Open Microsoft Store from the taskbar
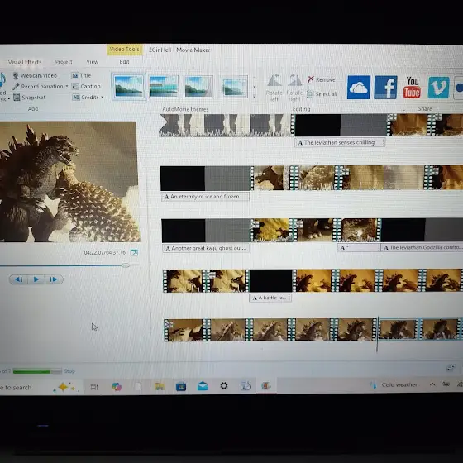 (181, 387)
